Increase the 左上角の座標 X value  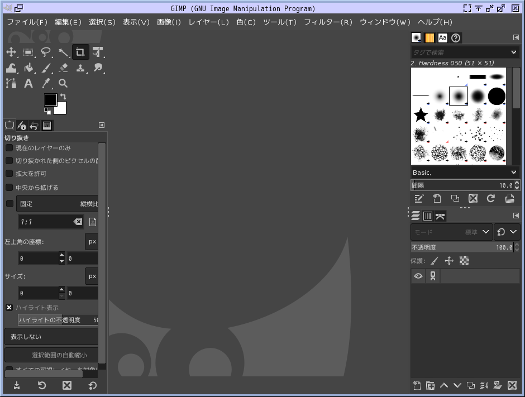click(61, 255)
